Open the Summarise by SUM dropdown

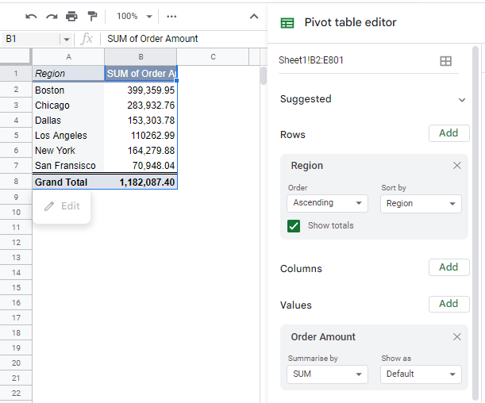pos(327,374)
